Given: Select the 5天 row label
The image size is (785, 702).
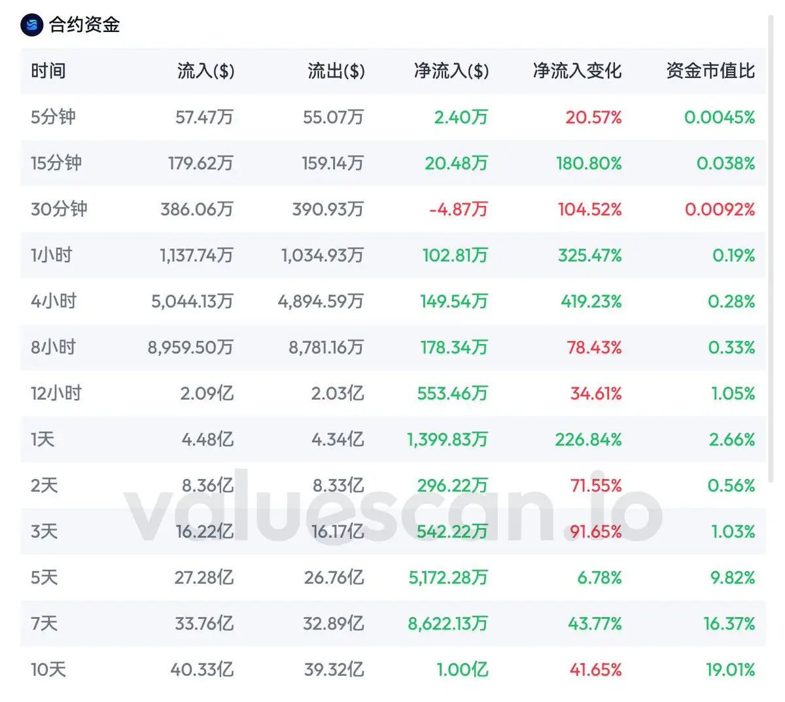Looking at the screenshot, I should pos(44,578).
